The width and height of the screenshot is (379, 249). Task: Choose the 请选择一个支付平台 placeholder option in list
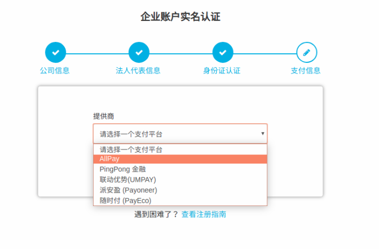pos(180,150)
